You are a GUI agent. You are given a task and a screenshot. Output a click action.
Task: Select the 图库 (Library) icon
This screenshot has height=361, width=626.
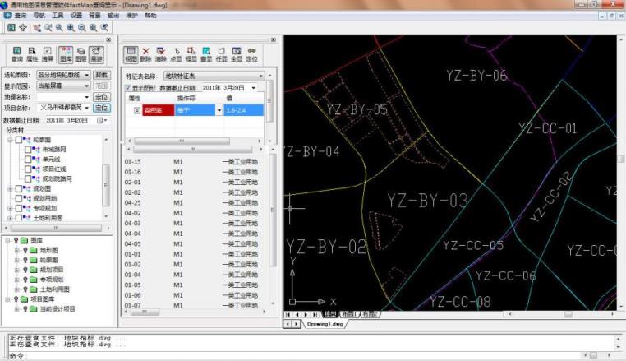pos(66,54)
